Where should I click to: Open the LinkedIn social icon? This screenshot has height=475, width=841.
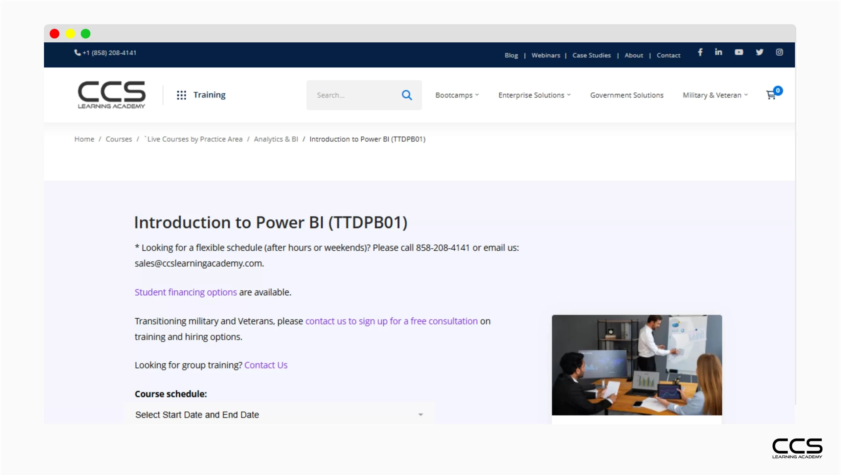tap(718, 52)
